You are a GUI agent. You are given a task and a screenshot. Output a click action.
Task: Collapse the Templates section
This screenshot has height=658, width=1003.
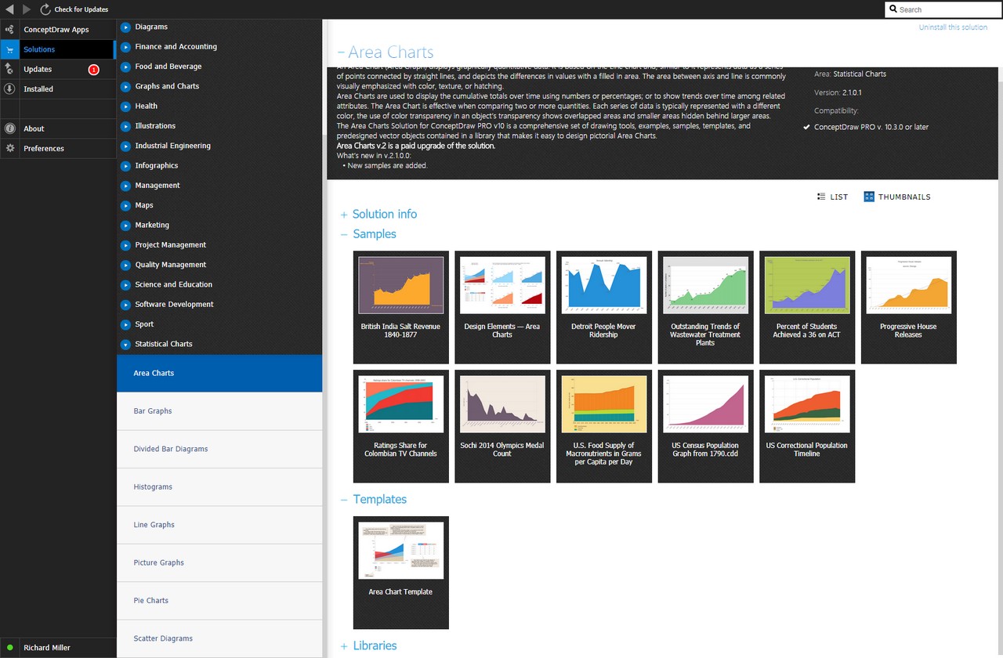coord(343,500)
